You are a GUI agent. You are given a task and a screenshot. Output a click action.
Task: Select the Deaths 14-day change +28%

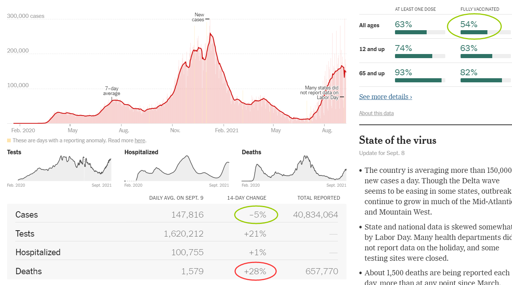(x=255, y=271)
